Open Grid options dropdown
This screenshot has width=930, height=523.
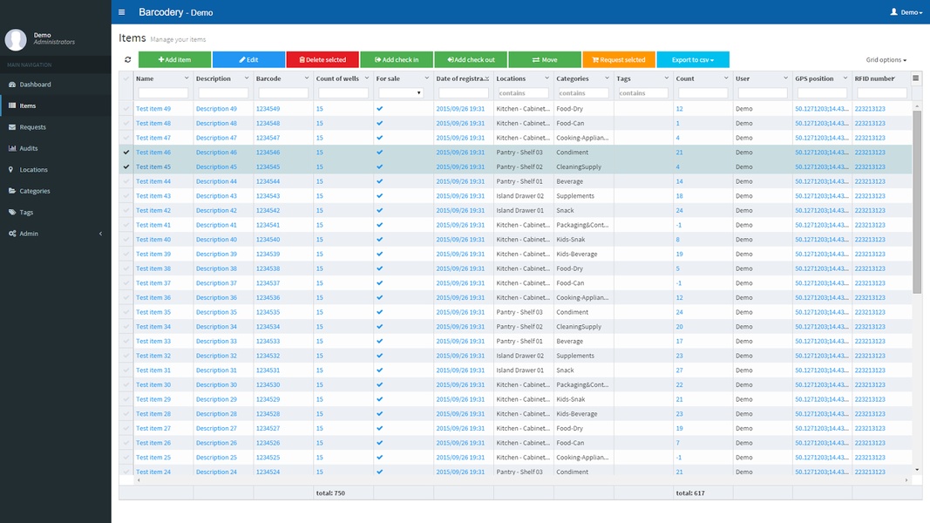click(886, 60)
